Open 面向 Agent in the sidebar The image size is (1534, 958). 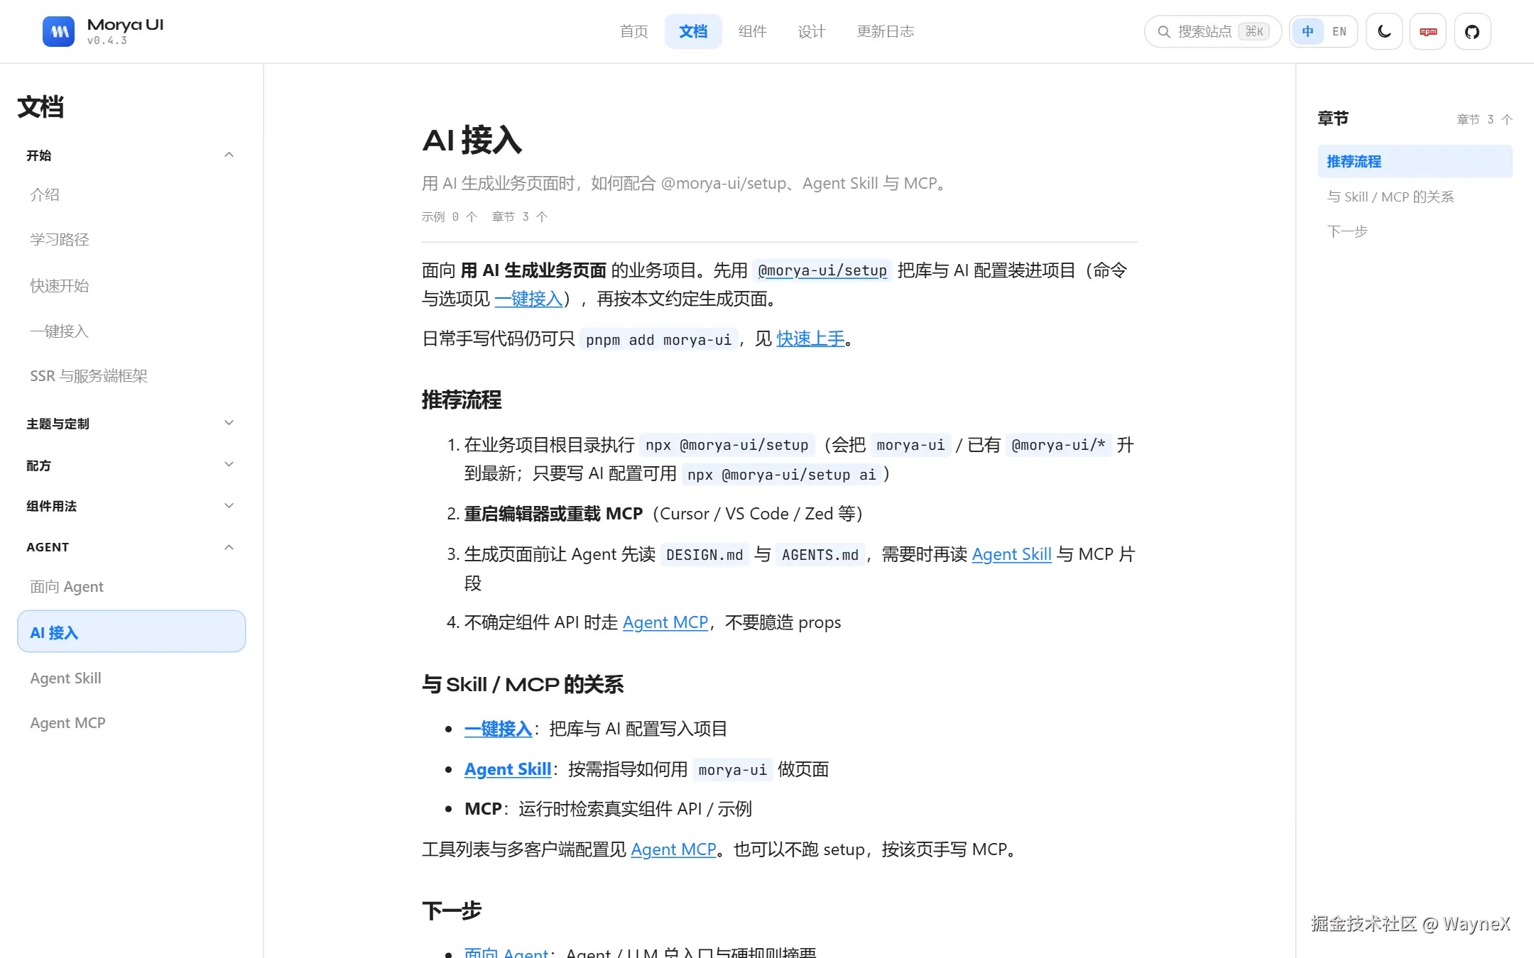click(x=67, y=586)
